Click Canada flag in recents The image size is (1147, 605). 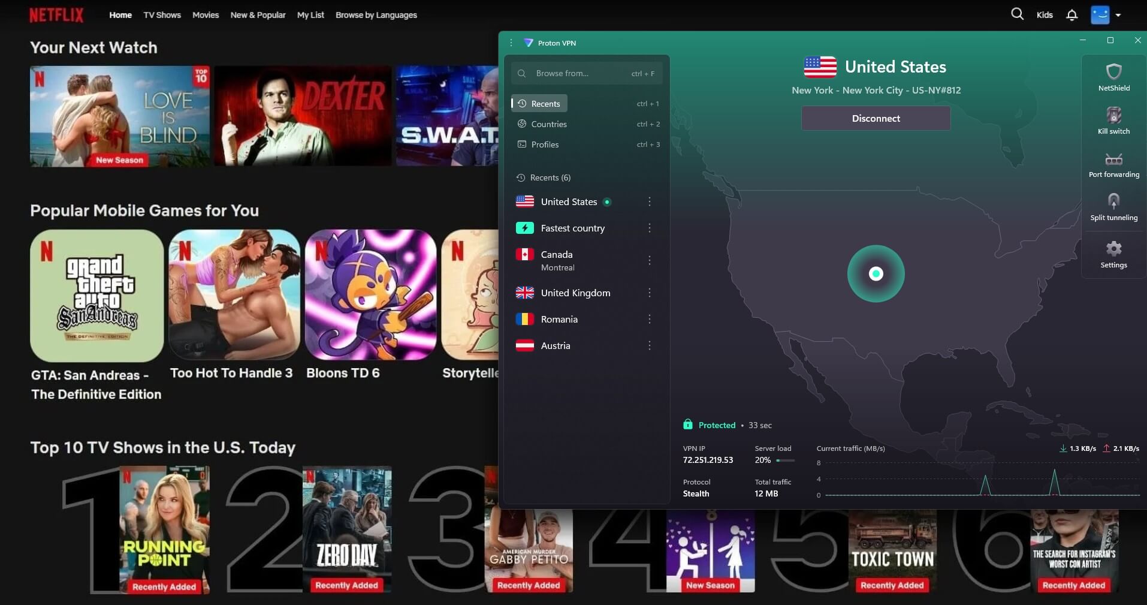click(x=525, y=254)
